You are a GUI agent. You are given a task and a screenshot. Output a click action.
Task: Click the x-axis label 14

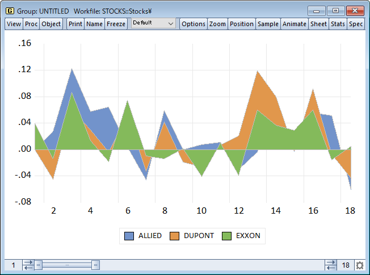coord(276,210)
